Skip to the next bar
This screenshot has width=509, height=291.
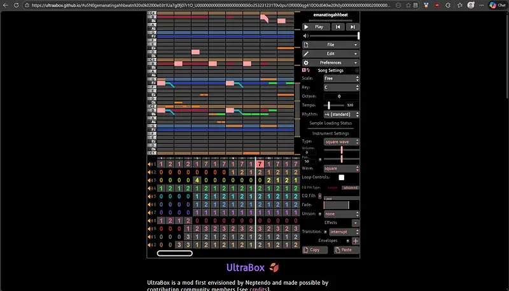[x=352, y=27]
